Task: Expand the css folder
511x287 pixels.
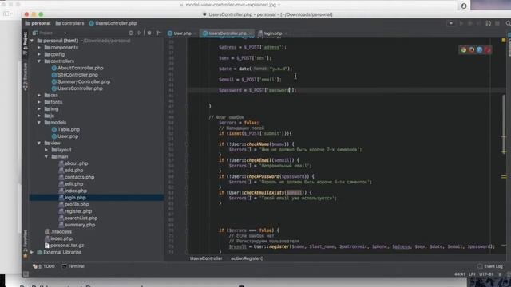Action: coord(39,96)
